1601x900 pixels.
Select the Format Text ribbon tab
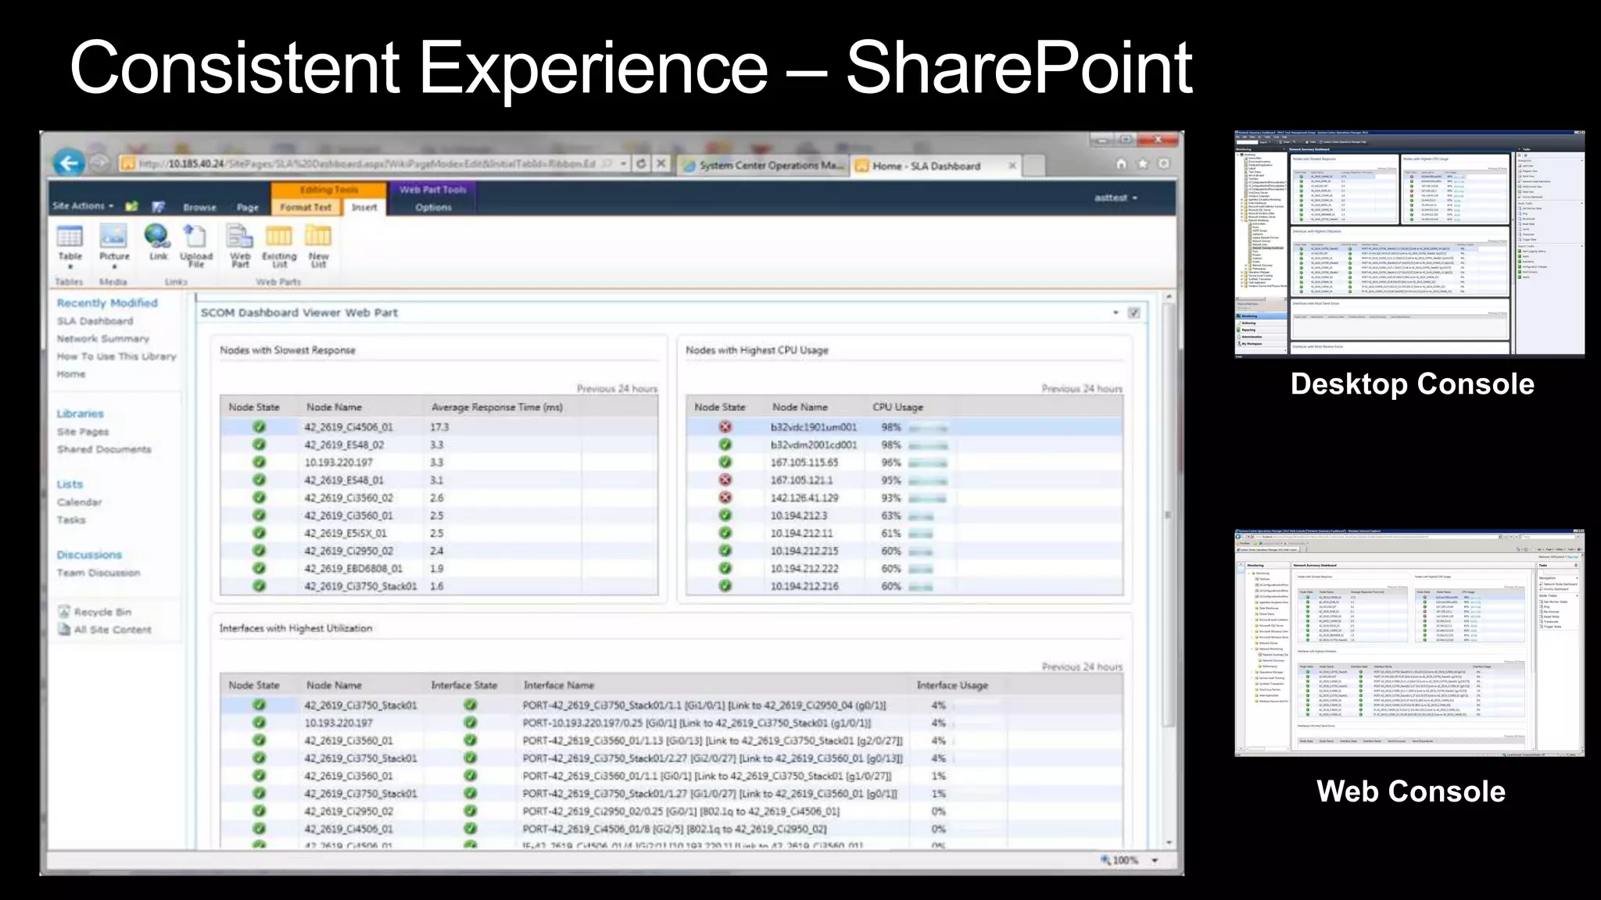point(305,207)
